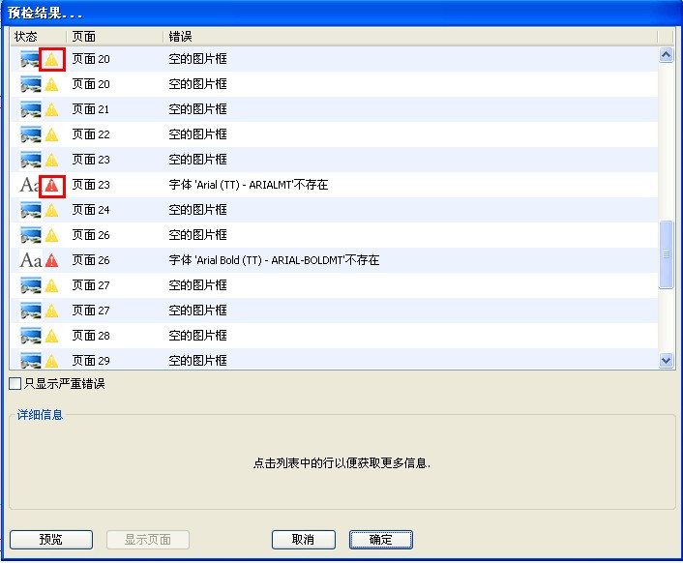The image size is (683, 563).
Task: Select the 页面 24 cell
Action: (91, 210)
